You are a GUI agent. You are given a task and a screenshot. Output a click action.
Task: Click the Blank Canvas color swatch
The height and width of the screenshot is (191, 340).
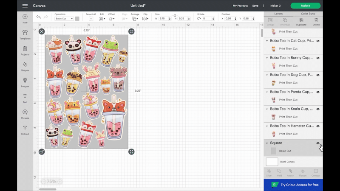(x=272, y=162)
